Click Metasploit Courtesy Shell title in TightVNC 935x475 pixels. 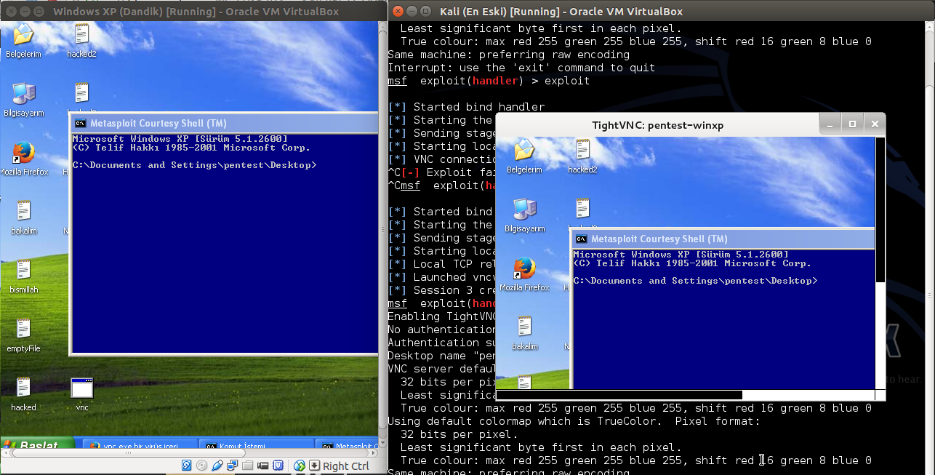659,239
